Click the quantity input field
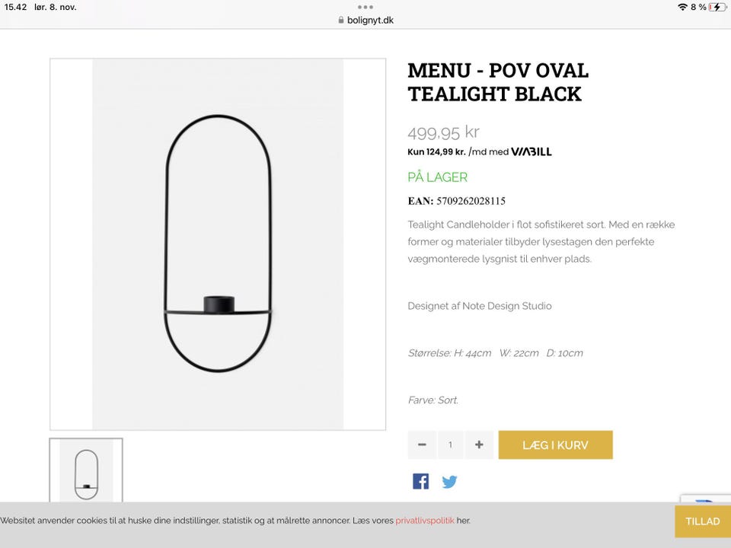731x548 pixels. 450,445
